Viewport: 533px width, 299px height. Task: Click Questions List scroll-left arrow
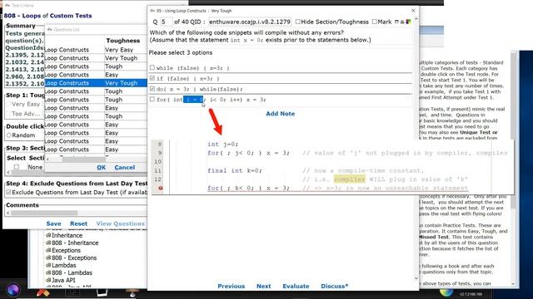[47, 159]
